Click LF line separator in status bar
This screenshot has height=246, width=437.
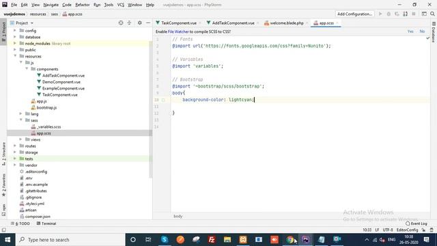[x=377, y=230]
